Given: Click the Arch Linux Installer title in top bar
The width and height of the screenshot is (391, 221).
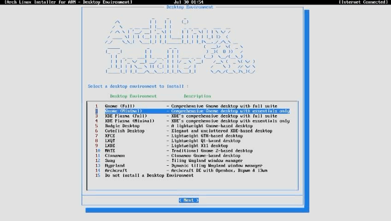Looking at the screenshot, I should [68, 2].
